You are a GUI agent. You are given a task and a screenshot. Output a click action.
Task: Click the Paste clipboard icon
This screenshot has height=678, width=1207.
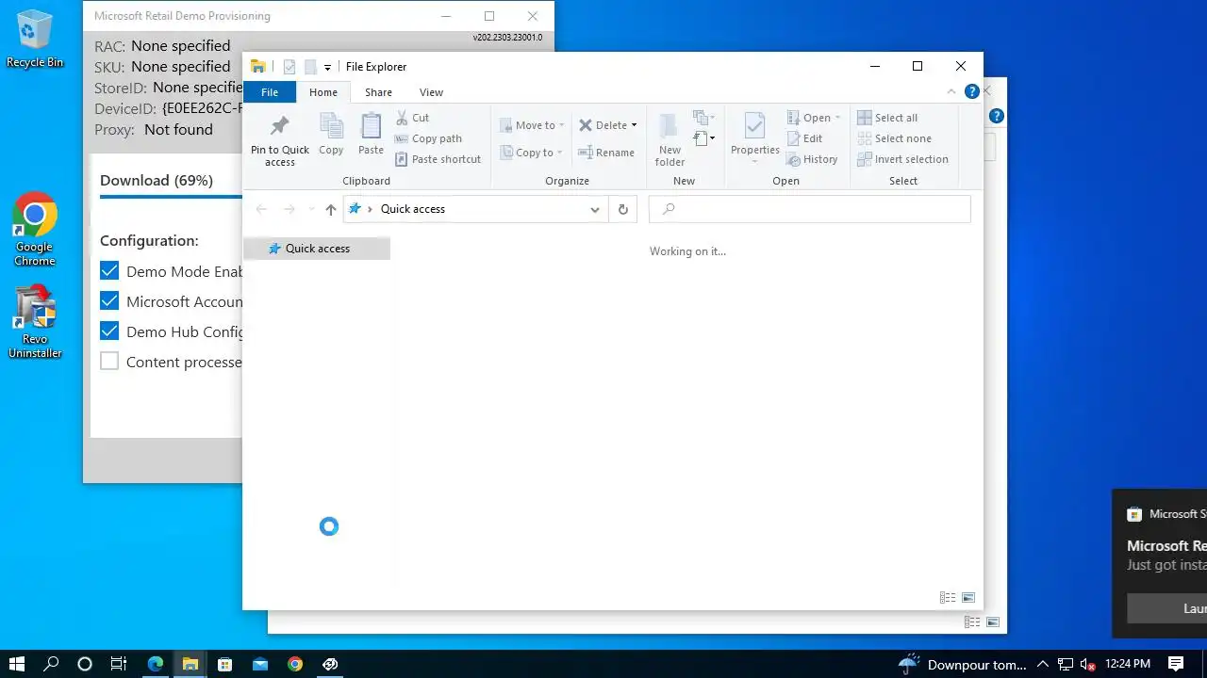pyautogui.click(x=372, y=126)
